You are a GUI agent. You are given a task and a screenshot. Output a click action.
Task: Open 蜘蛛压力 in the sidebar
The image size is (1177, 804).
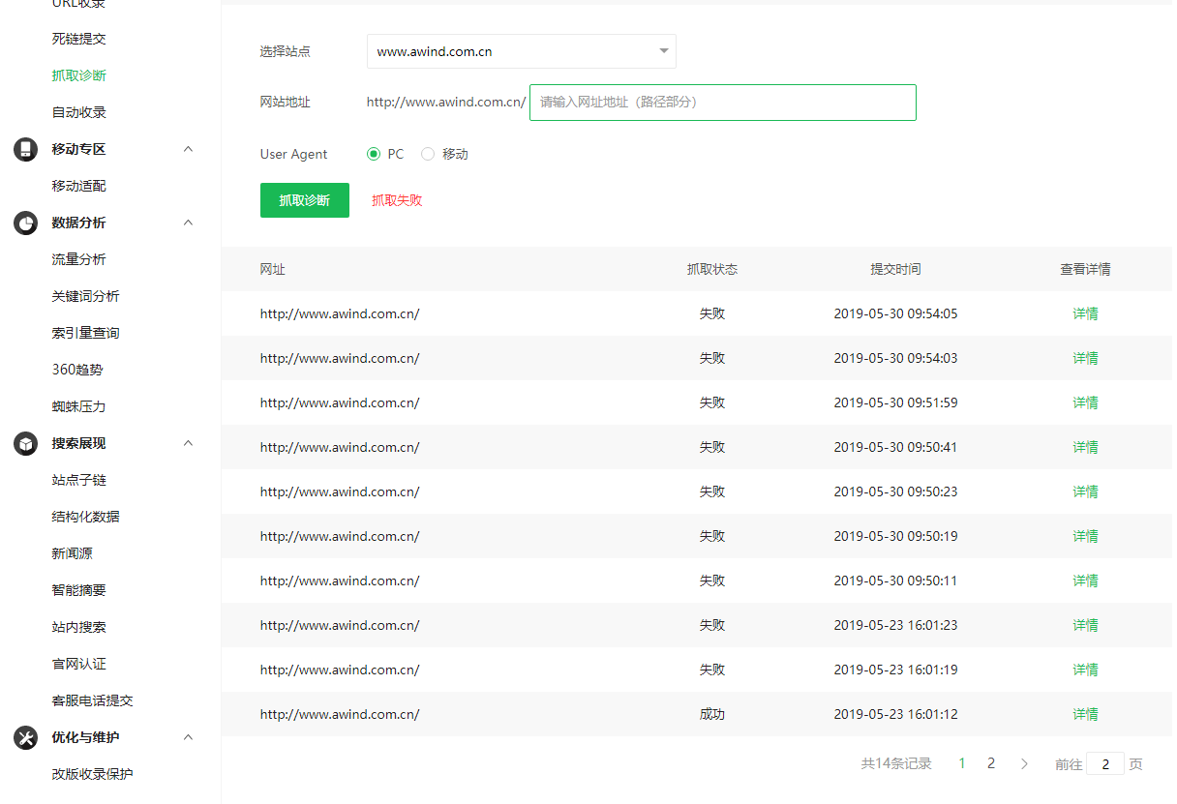click(78, 406)
